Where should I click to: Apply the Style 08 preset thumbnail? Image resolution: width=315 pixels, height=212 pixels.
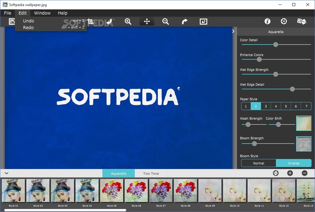point(185,190)
